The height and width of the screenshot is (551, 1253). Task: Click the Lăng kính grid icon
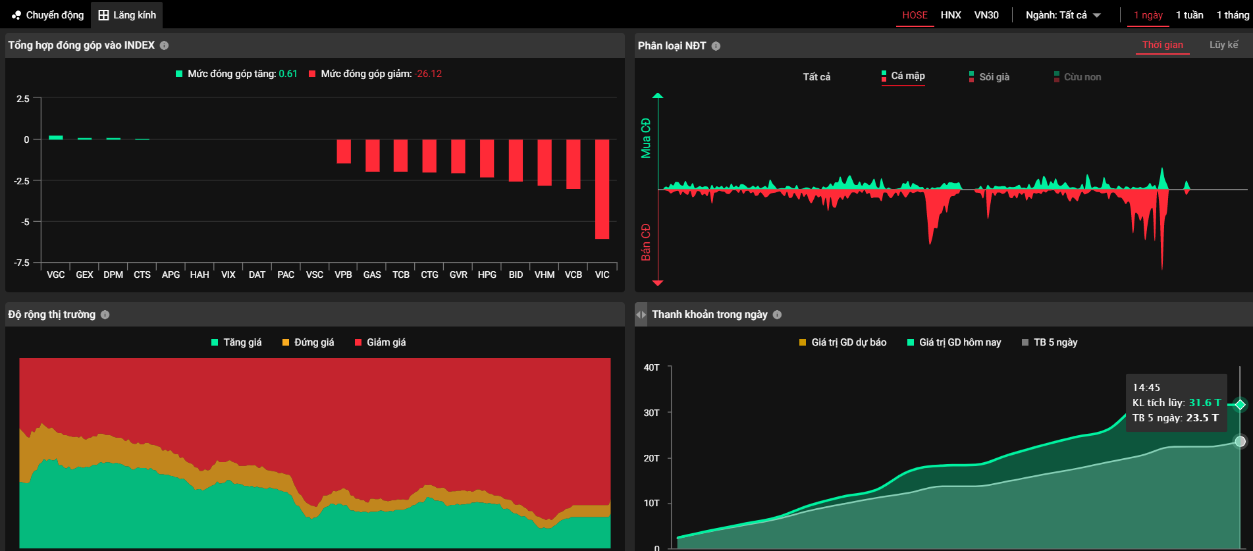click(103, 15)
